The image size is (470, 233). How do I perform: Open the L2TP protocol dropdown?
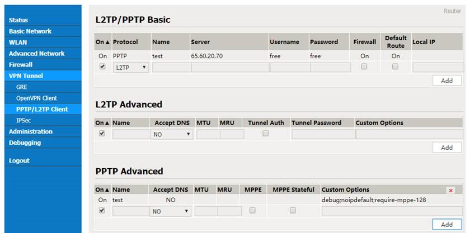pos(131,68)
